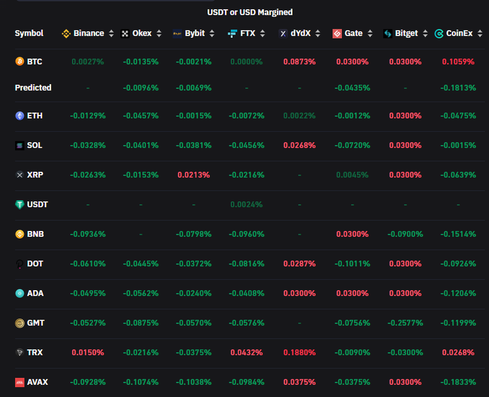The height and width of the screenshot is (397, 489).
Task: Open the XRP symbol link
Action: tap(35, 175)
